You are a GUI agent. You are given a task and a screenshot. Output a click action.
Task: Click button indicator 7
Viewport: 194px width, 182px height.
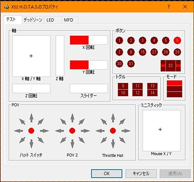coord(120,52)
